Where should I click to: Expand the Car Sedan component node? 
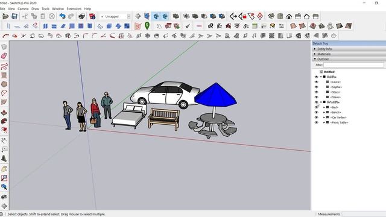point(324,118)
